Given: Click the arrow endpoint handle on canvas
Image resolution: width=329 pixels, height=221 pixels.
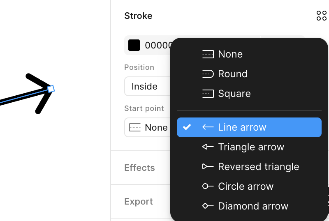Looking at the screenshot, I should click(51, 88).
